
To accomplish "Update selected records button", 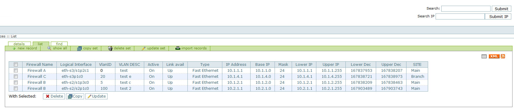I will pyautogui.click(x=96, y=96).
